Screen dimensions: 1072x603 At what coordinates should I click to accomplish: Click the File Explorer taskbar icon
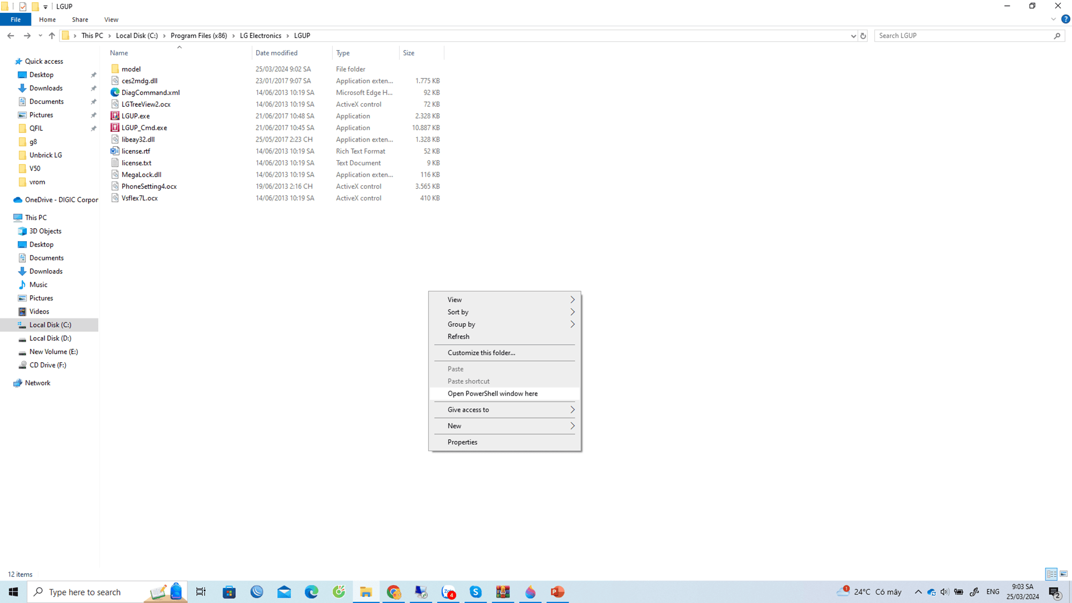[366, 592]
